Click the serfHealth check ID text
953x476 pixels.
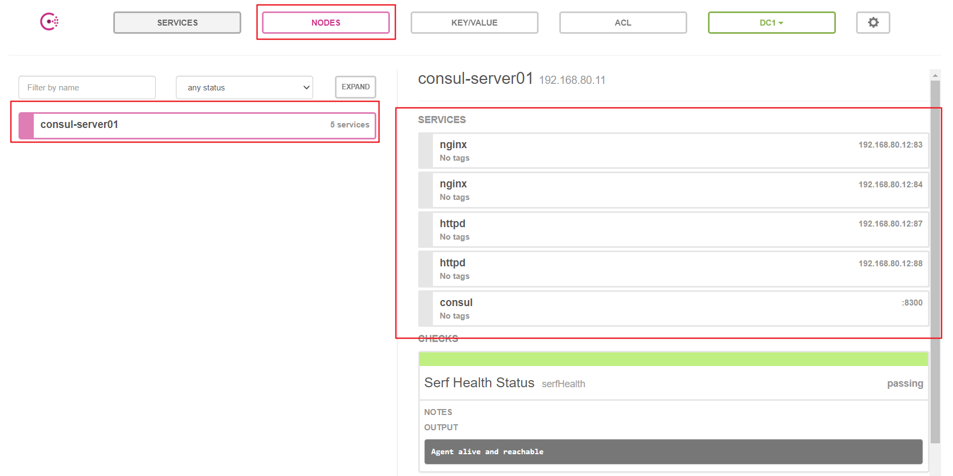[x=564, y=384]
